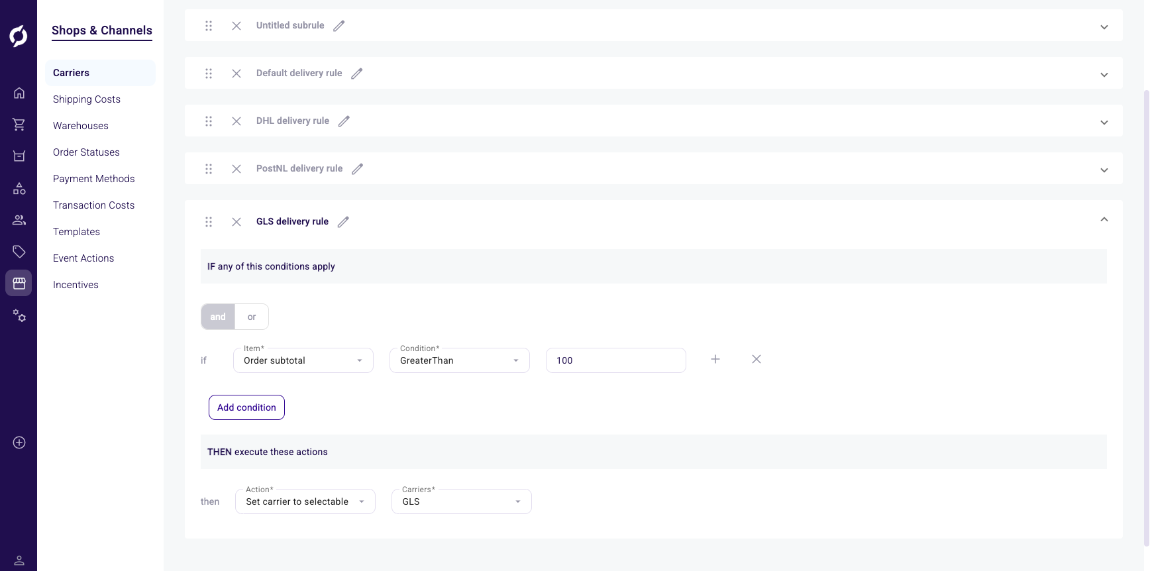Open Payment Methods

click(94, 179)
